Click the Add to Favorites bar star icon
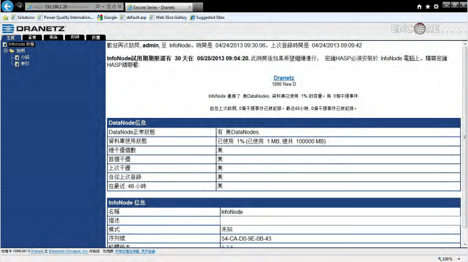This screenshot has height=262, width=468. [x=5, y=18]
